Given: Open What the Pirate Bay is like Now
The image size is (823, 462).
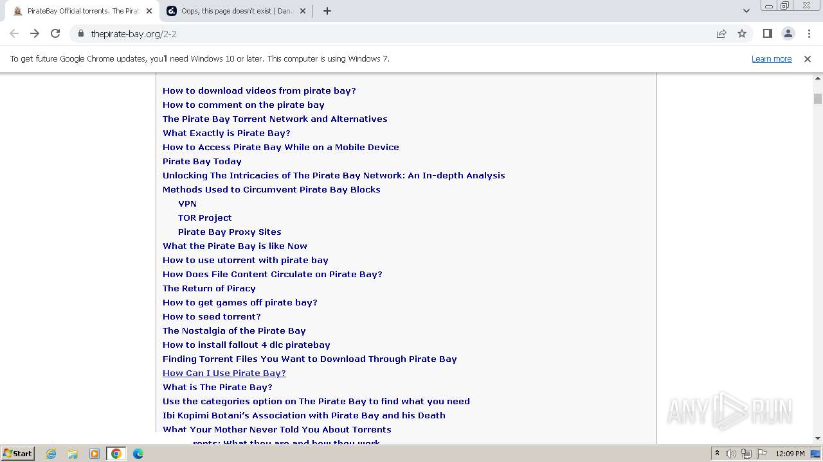Looking at the screenshot, I should [x=235, y=246].
